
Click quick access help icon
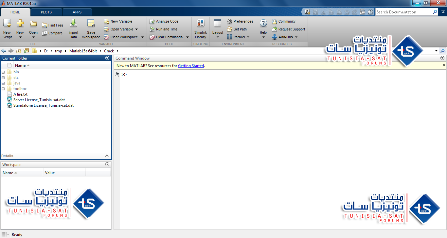click(370, 12)
